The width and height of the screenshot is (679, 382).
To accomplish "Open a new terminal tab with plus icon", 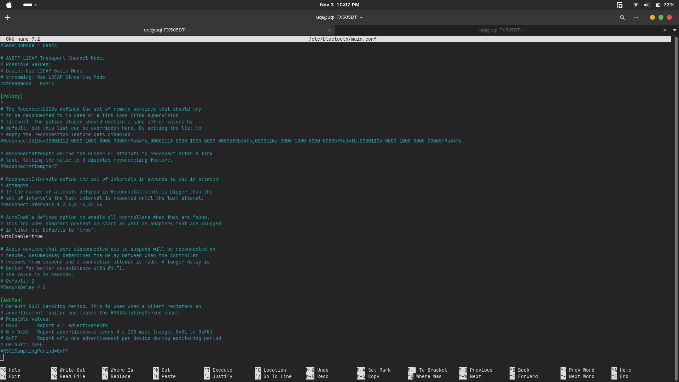I will click(7, 17).
